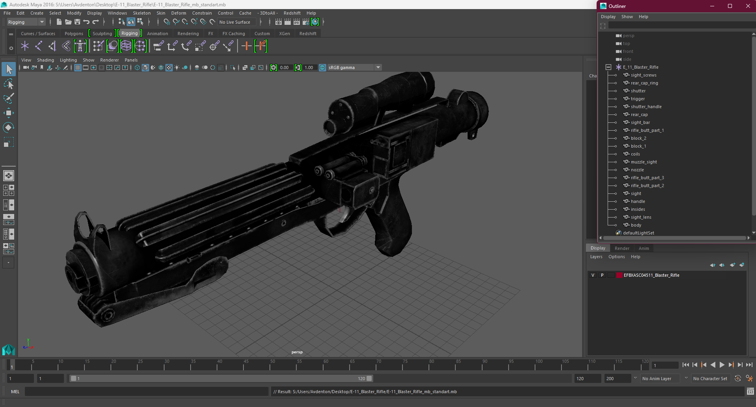Activate the Paint Selection tool
Screen dimensions: 756x407
(9, 98)
